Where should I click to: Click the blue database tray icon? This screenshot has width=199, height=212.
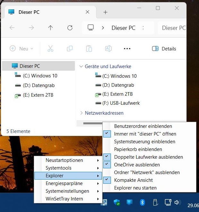(130, 202)
